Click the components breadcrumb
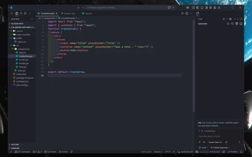 (49, 18)
